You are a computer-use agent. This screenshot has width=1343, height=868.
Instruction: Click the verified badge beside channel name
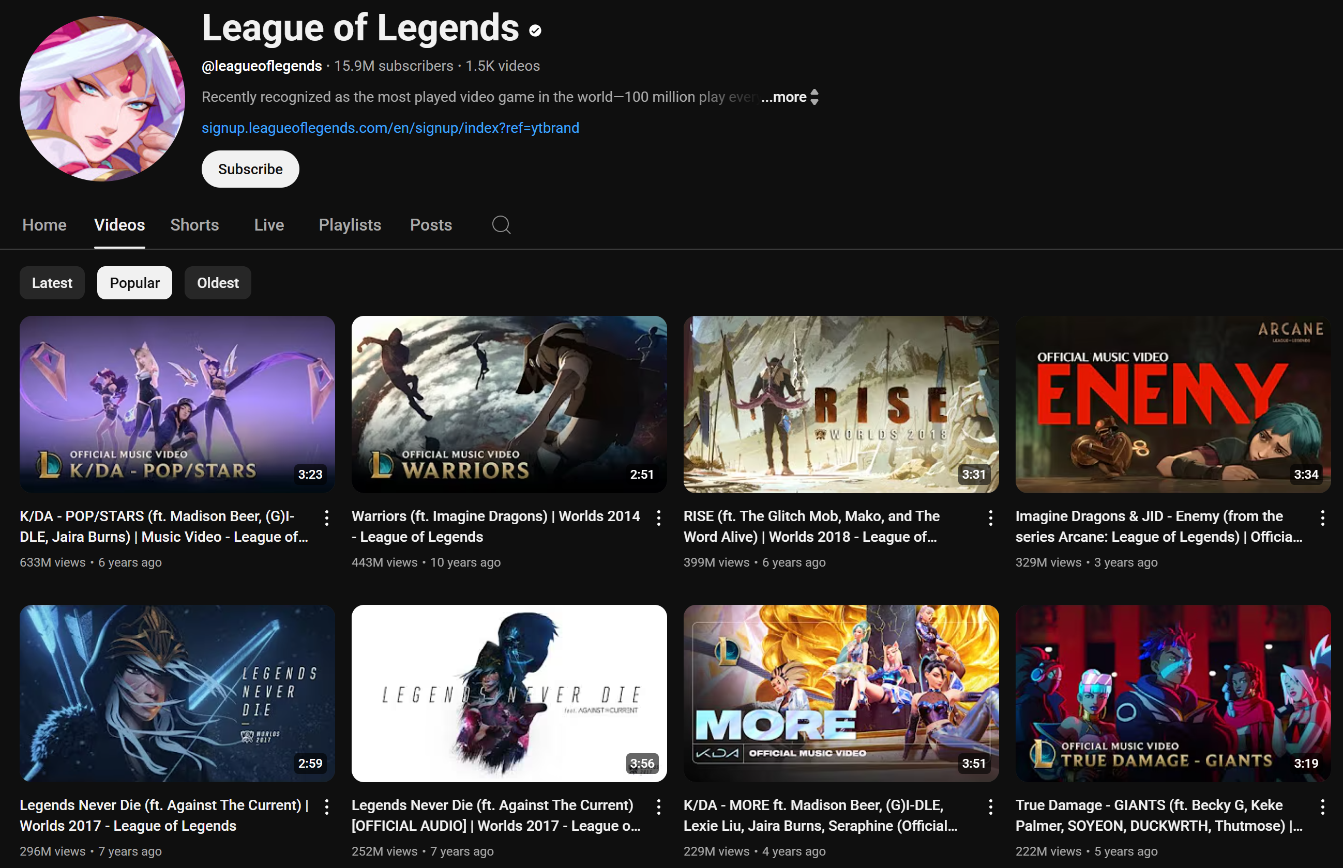click(535, 31)
